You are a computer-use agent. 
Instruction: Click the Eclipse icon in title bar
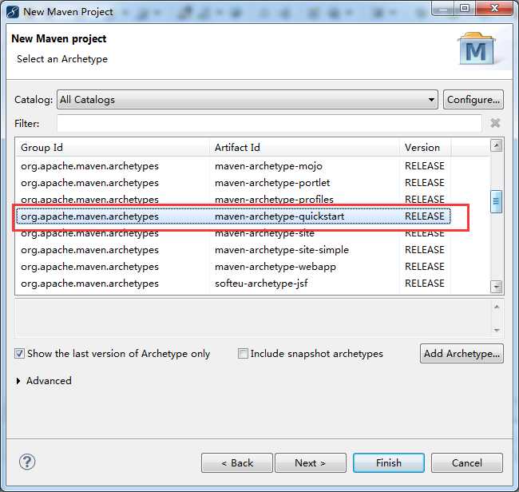pyautogui.click(x=13, y=12)
